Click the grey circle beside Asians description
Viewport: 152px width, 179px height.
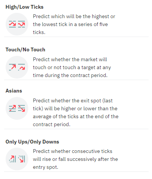[x=17, y=108]
